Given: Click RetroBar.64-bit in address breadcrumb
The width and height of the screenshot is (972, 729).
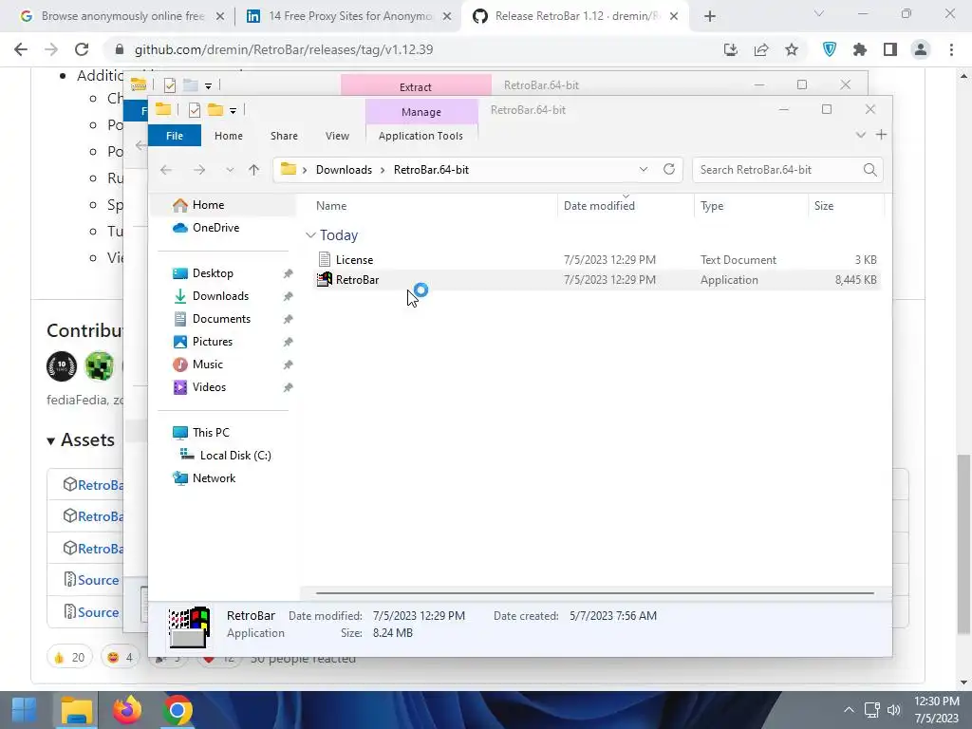Looking at the screenshot, I should (432, 170).
